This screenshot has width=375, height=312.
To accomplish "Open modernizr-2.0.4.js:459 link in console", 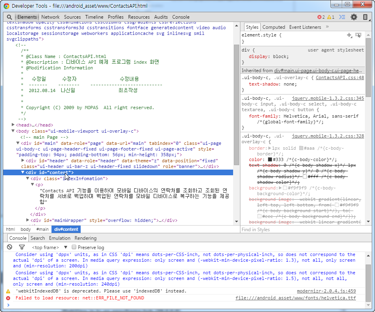I will (326, 291).
